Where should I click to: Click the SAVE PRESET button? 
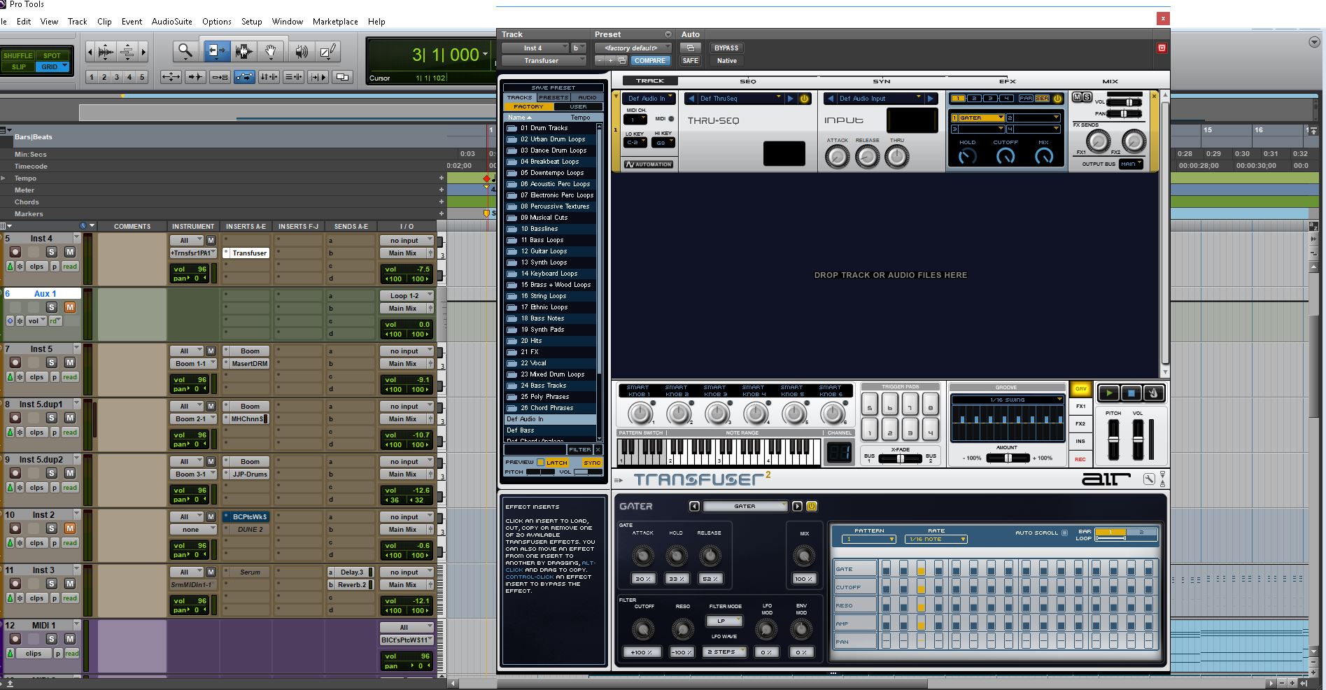[553, 87]
